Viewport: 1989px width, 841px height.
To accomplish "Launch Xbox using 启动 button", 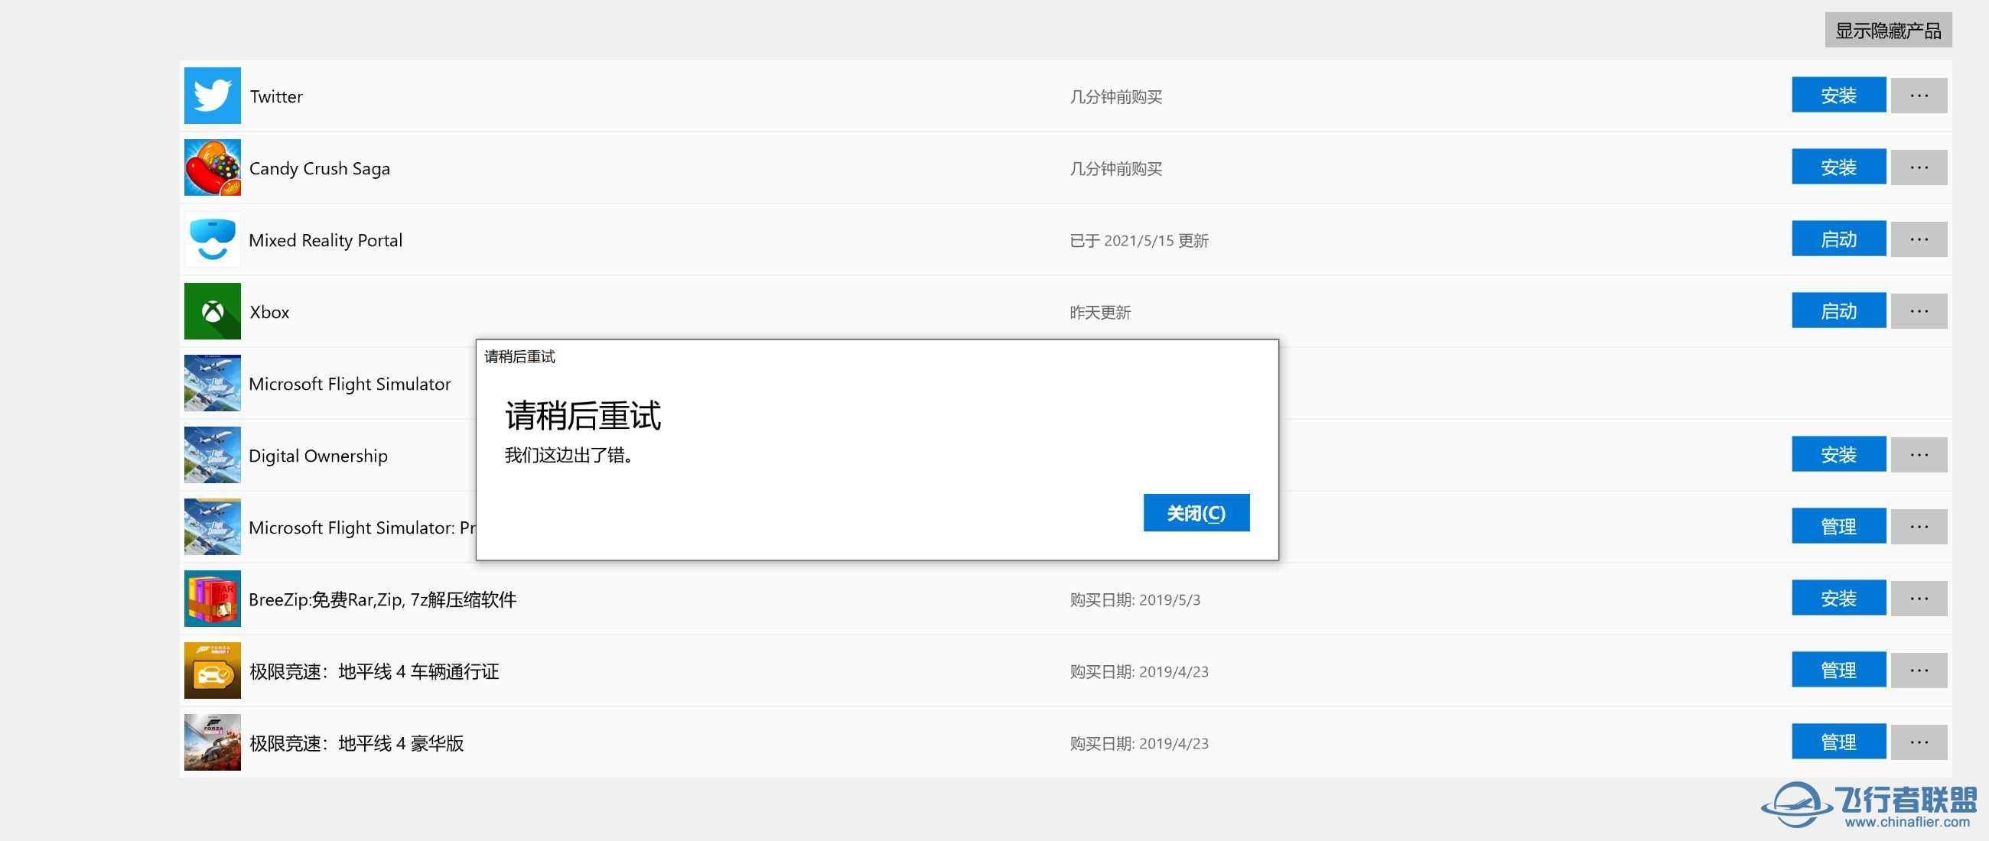I will click(x=1838, y=311).
